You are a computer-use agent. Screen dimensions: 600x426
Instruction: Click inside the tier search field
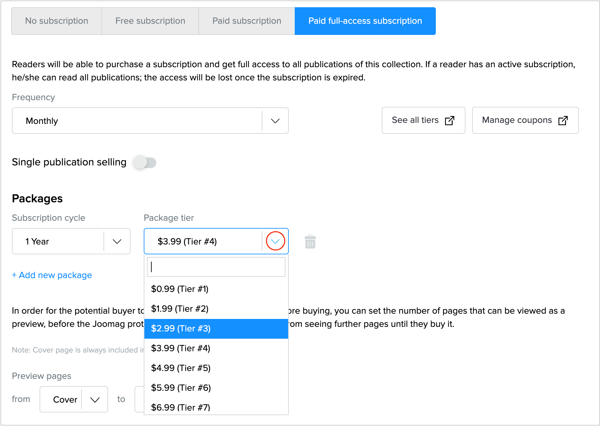216,267
